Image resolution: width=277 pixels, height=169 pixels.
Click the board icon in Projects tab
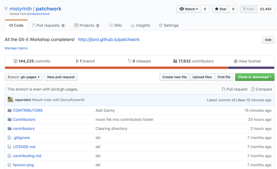(76, 25)
